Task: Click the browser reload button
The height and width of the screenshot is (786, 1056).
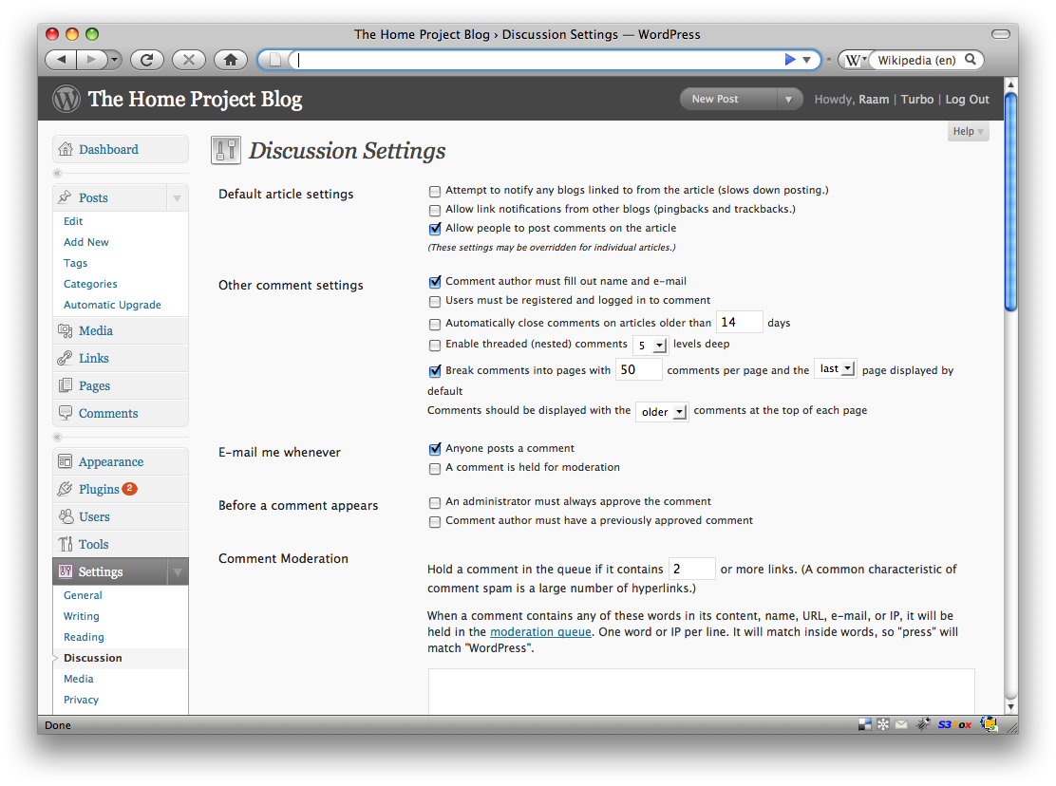Action: tap(146, 60)
